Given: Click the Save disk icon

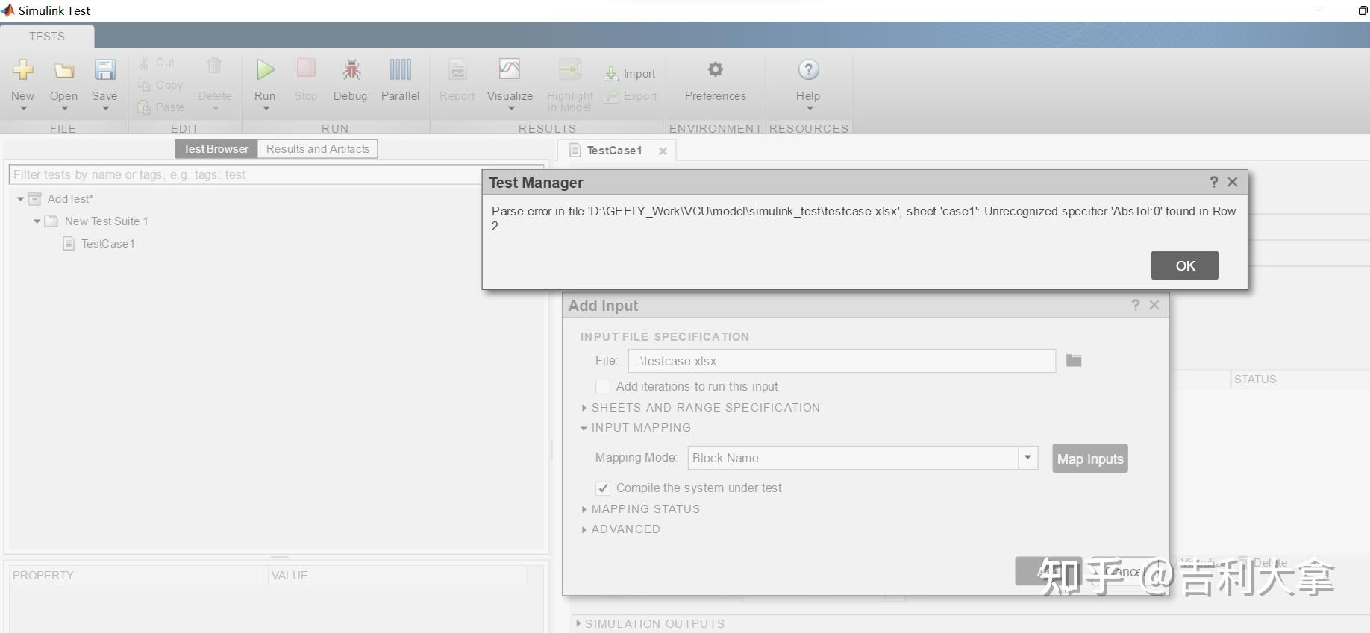Looking at the screenshot, I should [x=104, y=70].
